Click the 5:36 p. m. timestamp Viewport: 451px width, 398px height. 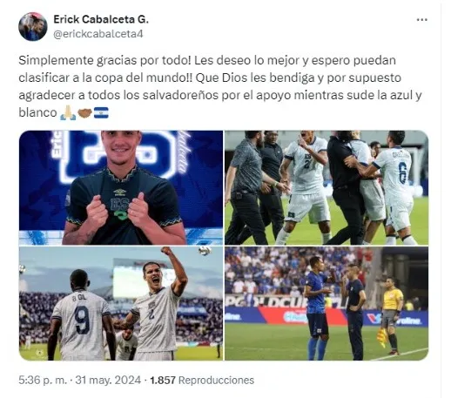click(43, 380)
